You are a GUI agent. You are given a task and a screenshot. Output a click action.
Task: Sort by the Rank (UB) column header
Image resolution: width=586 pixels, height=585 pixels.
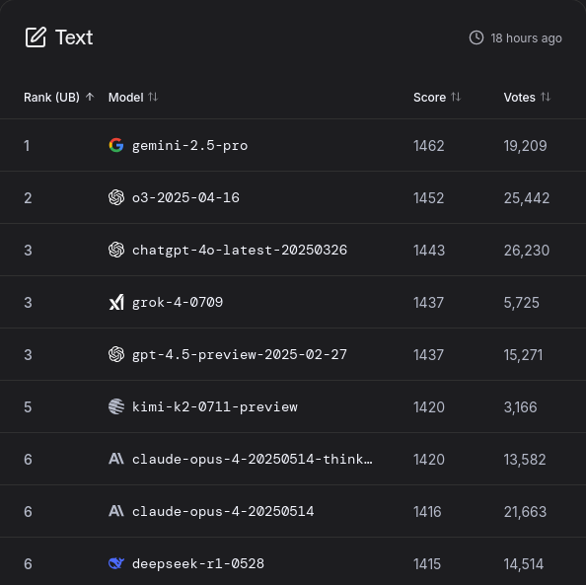[58, 98]
